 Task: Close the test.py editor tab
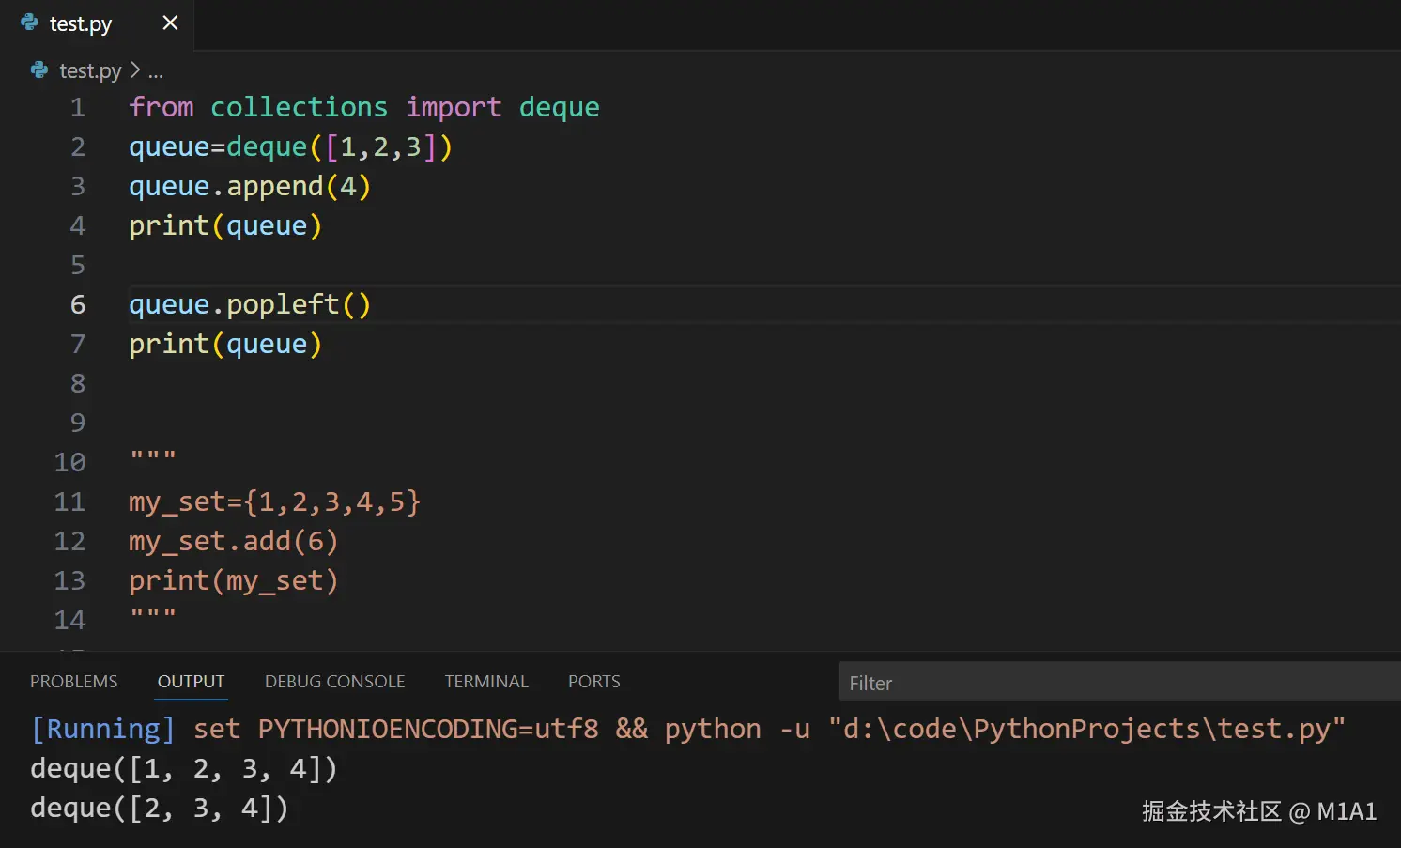click(x=170, y=23)
